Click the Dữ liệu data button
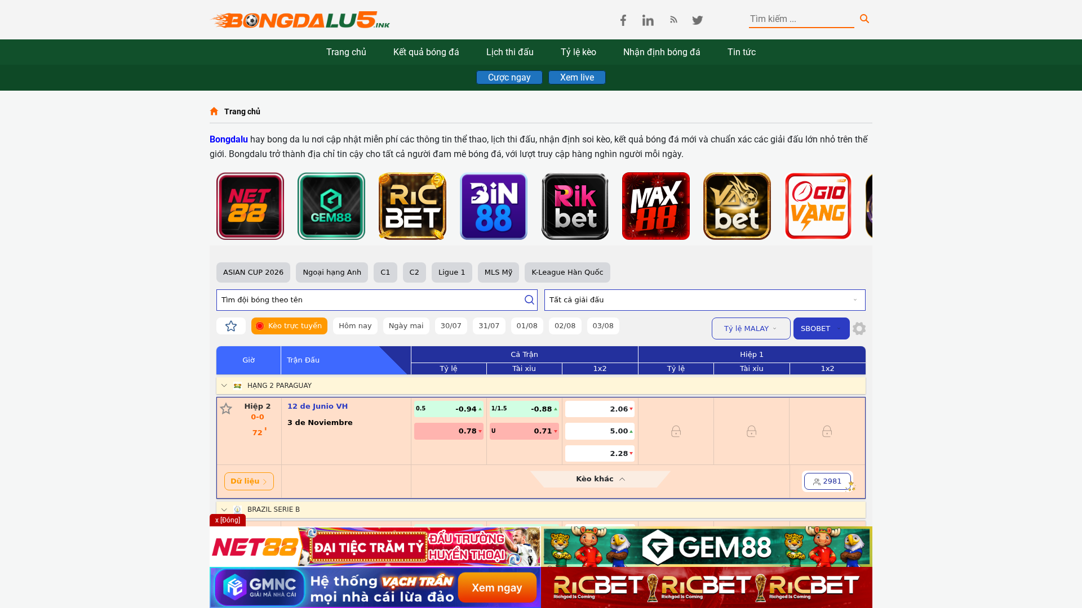The height and width of the screenshot is (608, 1082). (x=249, y=481)
